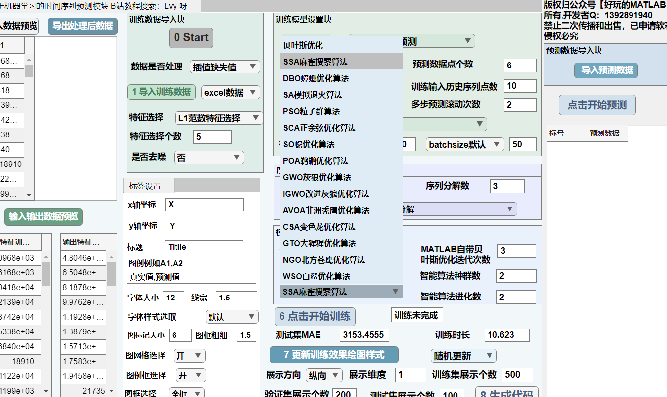Open the 插值缺失值 dropdown
The image size is (667, 397).
click(224, 67)
